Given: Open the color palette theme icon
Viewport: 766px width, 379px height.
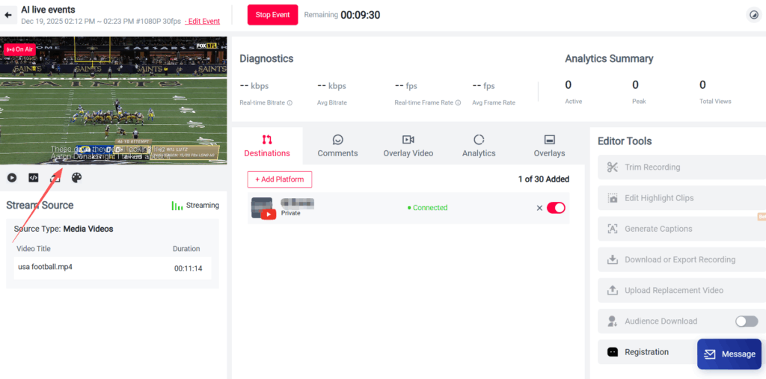Looking at the screenshot, I should tap(76, 178).
